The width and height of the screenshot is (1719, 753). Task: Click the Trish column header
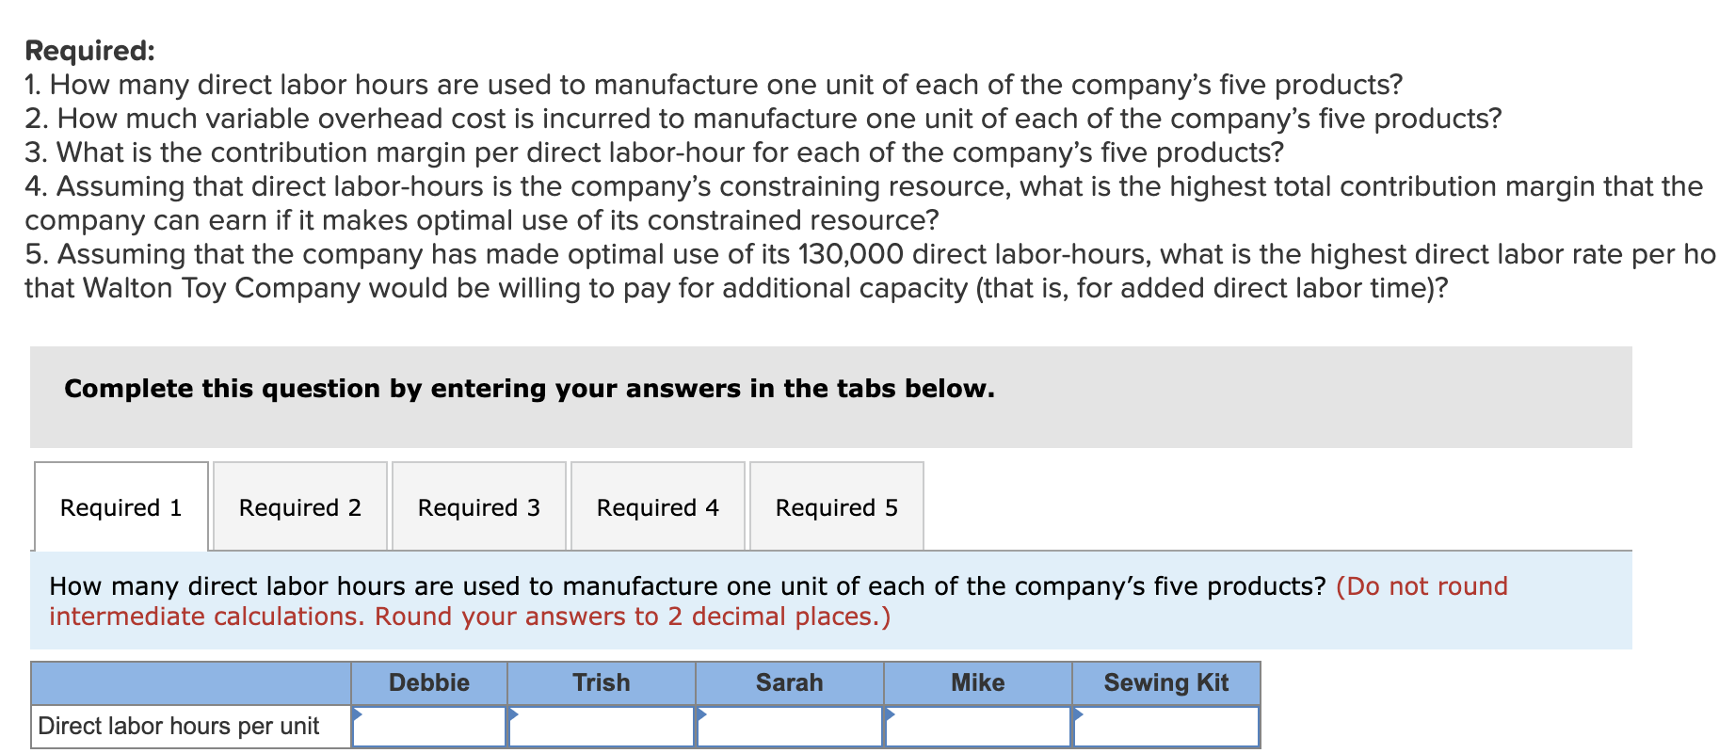point(601,682)
